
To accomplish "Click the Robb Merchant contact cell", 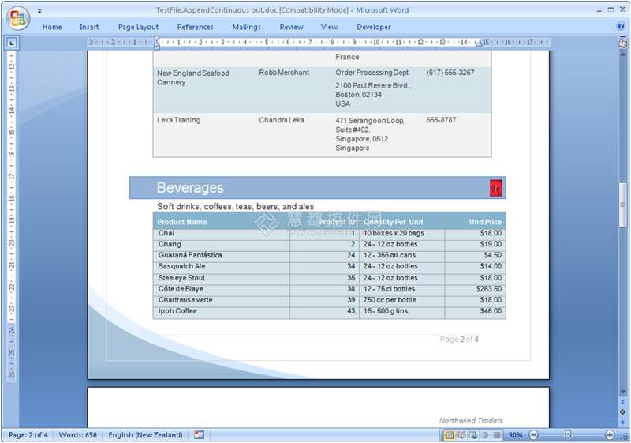I will pyautogui.click(x=284, y=73).
